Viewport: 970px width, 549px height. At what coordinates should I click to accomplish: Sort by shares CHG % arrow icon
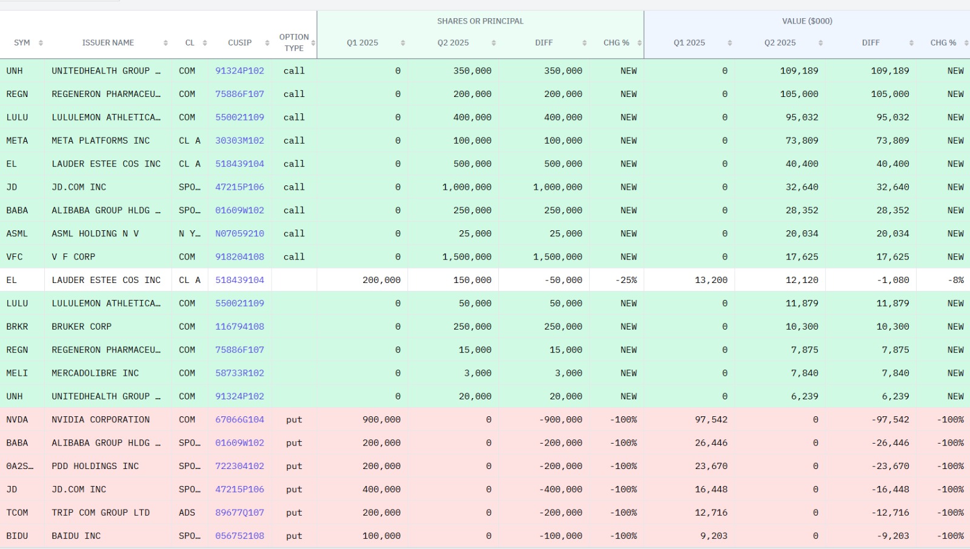tap(639, 43)
